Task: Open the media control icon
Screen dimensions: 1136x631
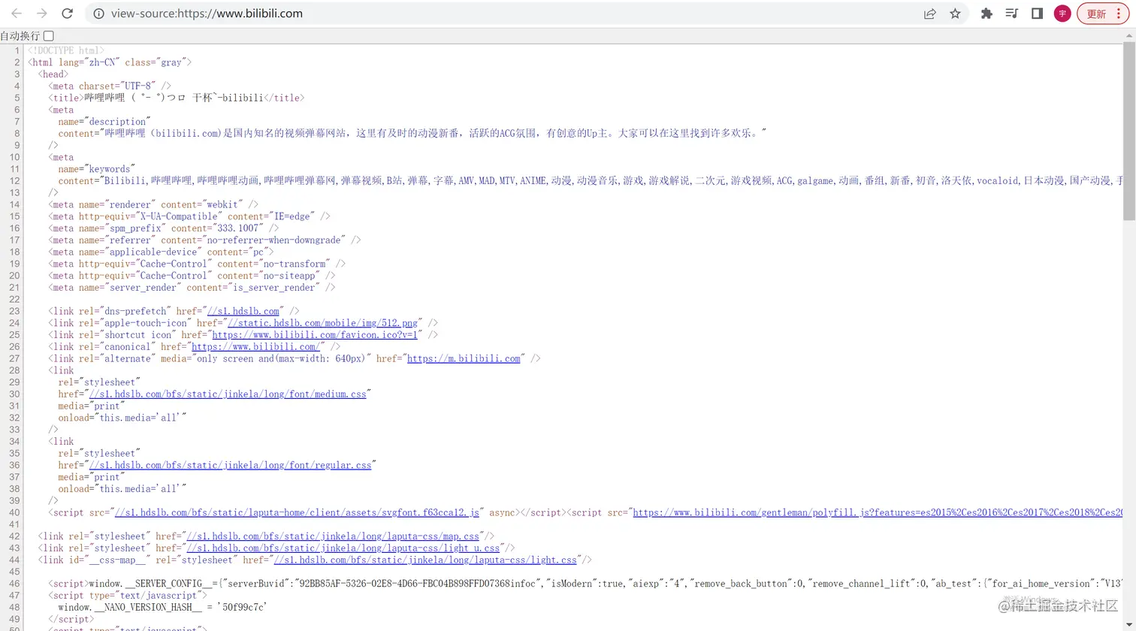Action: coord(1011,14)
